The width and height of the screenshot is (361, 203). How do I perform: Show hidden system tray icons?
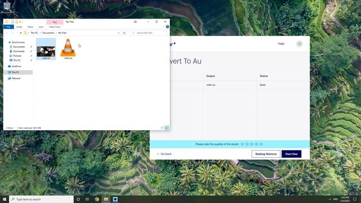[x=329, y=199]
